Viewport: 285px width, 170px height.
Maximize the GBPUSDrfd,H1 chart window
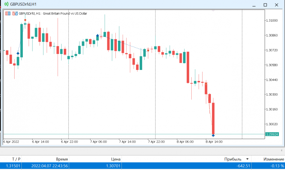[x=265, y=5]
